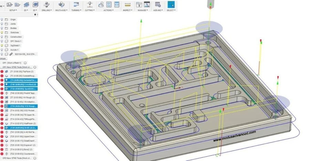This screenshot has width=310, height=161.
Task: Toggle visibility of the Bodies folder
Action: (2, 28)
